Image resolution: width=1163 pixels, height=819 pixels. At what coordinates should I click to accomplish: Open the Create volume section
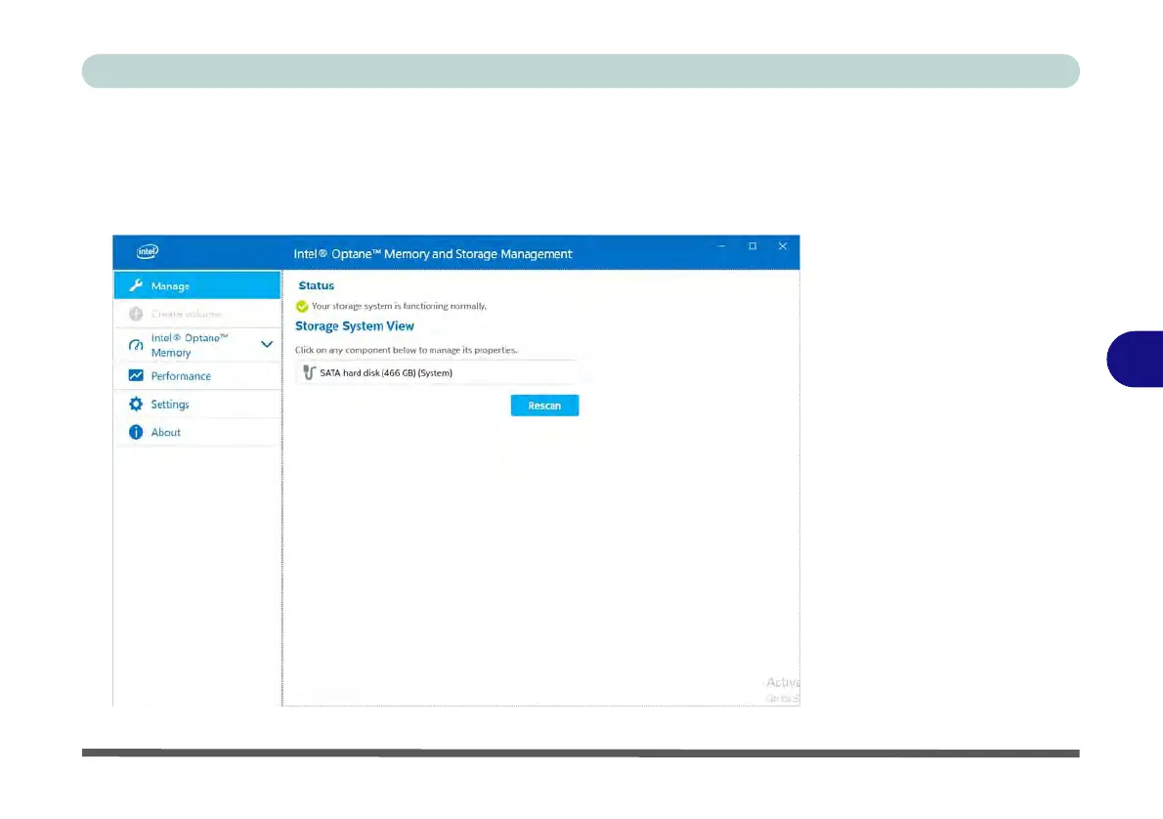tap(197, 314)
